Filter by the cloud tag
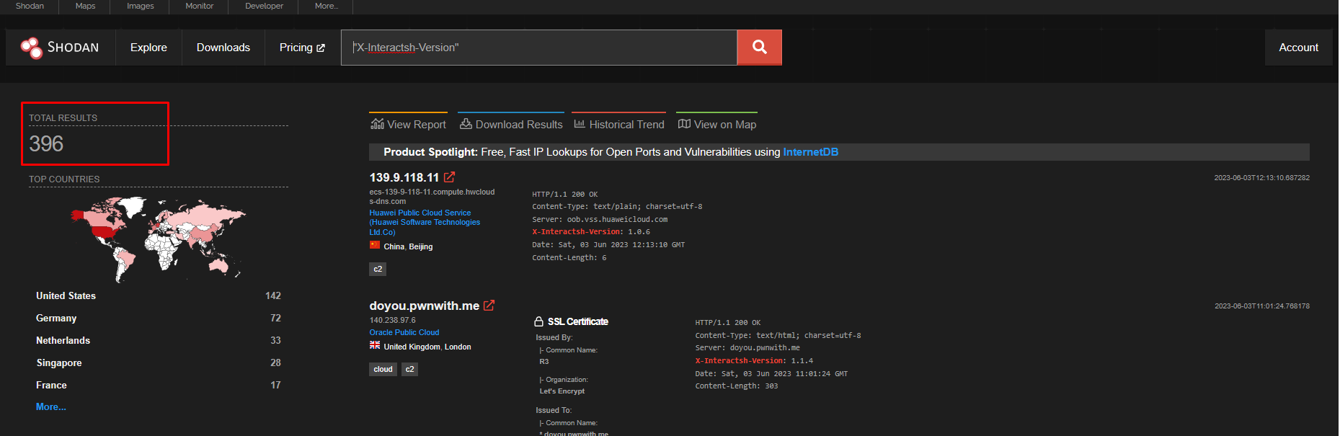Screen dimensions: 1340x436 coord(383,369)
